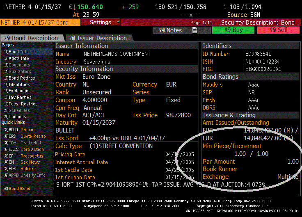Screen dimensions: 302x217
Task: Open CACS Corp Action quick link
Action: pos(24,149)
